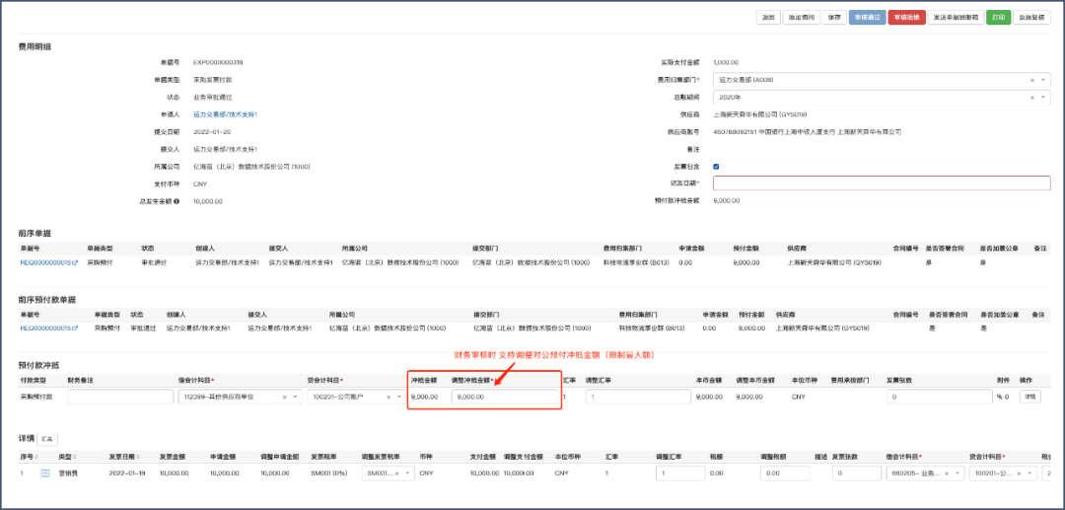Click external link icon in 前序预付款单据 row
1065x510 pixels.
click(x=74, y=328)
